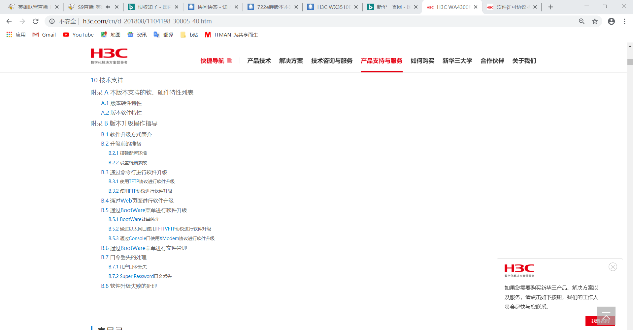633x330 pixels.
Task: Open the 新华三大学 menu
Action: pos(457,61)
